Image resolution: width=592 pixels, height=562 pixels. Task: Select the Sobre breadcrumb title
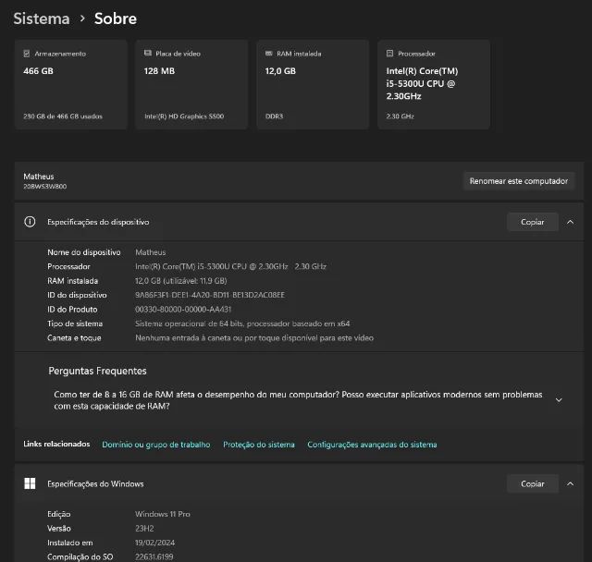pyautogui.click(x=116, y=18)
